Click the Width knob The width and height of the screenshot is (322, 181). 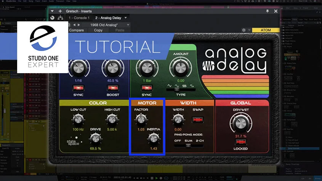click(x=178, y=119)
